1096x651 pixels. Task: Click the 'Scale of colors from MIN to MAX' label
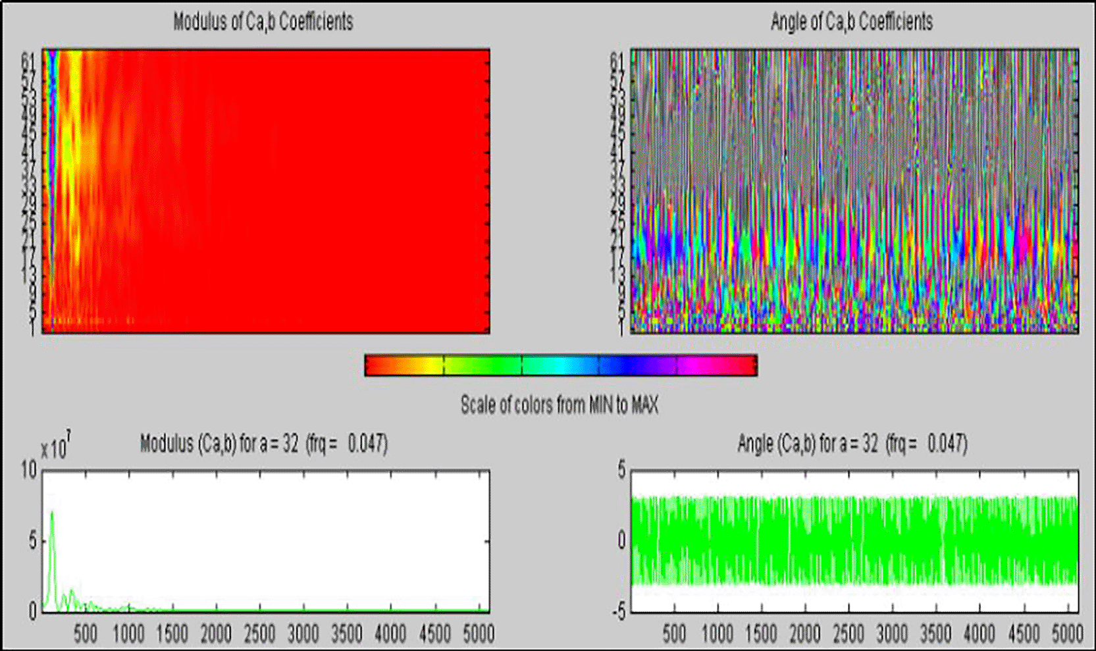pyautogui.click(x=560, y=405)
